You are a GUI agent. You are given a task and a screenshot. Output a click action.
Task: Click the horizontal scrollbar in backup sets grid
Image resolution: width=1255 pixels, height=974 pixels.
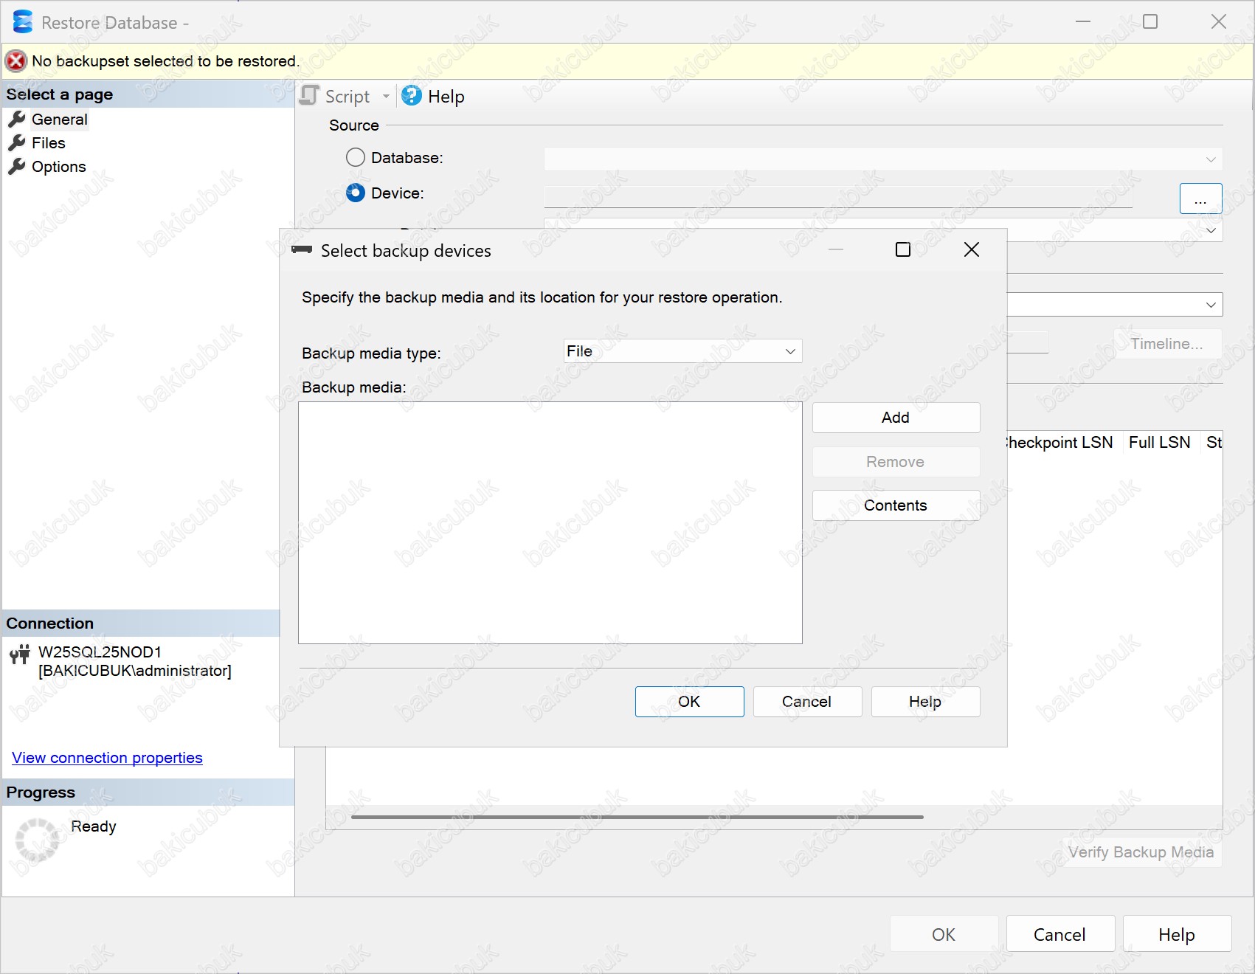click(637, 818)
